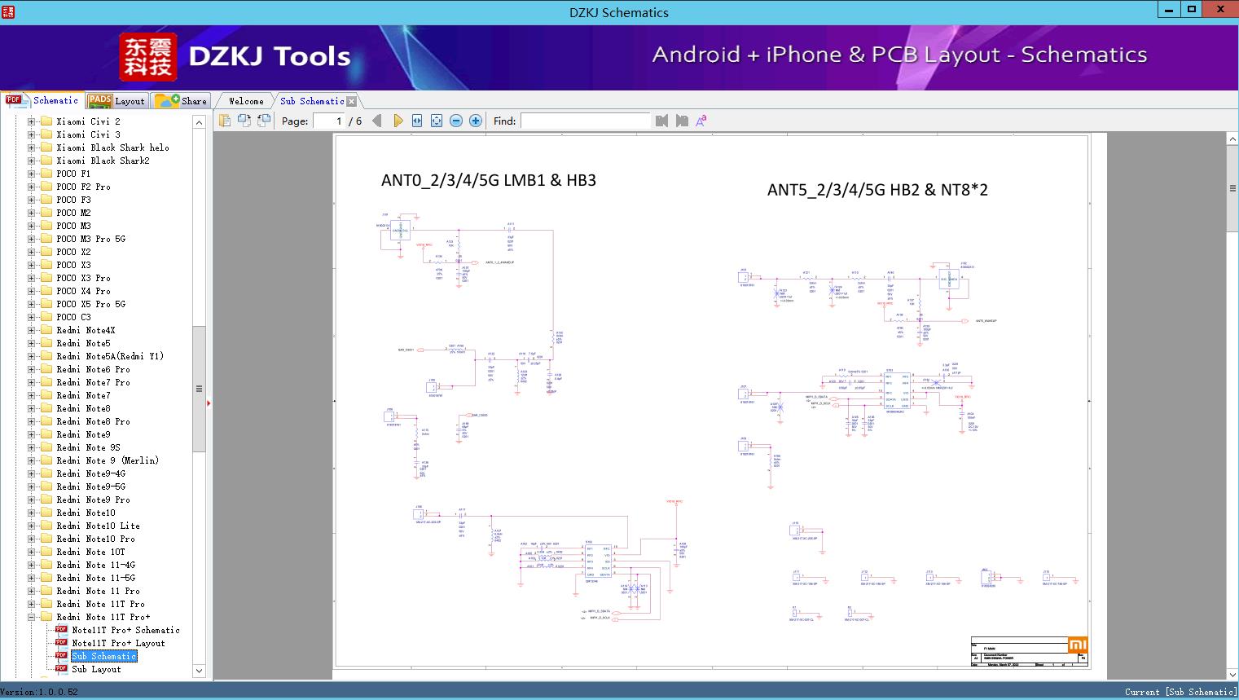The width and height of the screenshot is (1239, 700).
Task: Click the DZKJ red logo in banner
Action: pos(147,57)
